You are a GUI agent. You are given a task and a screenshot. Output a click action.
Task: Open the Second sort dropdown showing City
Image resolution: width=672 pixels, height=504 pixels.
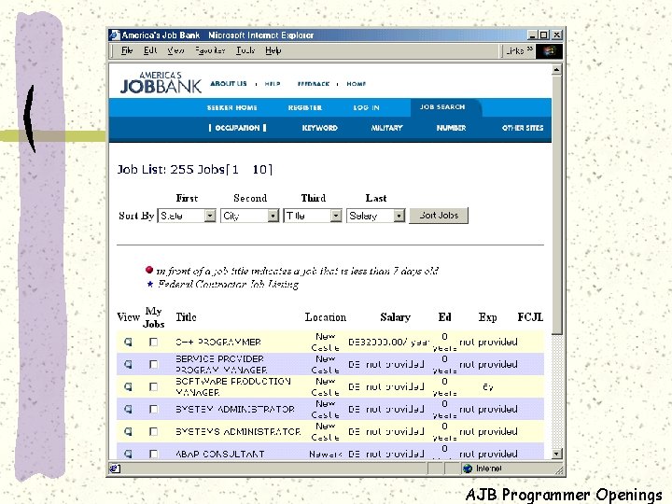point(250,216)
